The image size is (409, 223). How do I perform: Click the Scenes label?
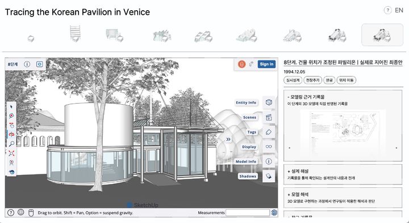(x=249, y=118)
